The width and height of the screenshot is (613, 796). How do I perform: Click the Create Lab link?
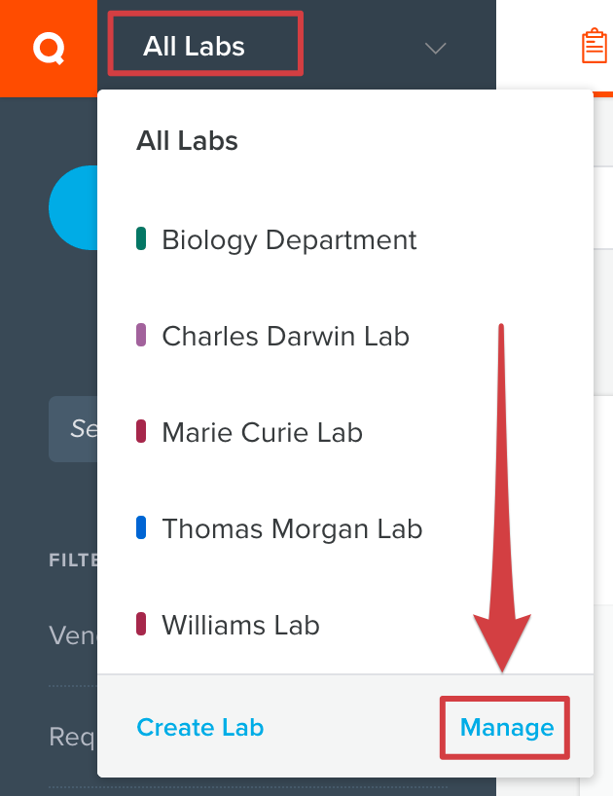[200, 727]
